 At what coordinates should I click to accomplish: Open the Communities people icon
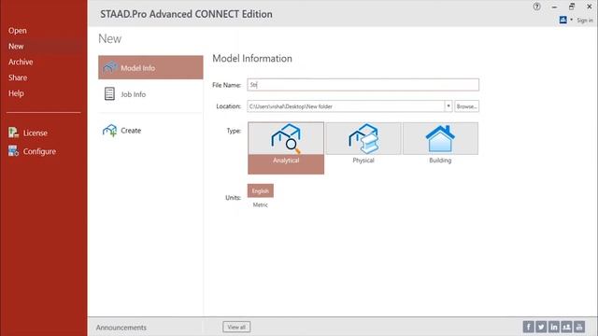point(566,327)
